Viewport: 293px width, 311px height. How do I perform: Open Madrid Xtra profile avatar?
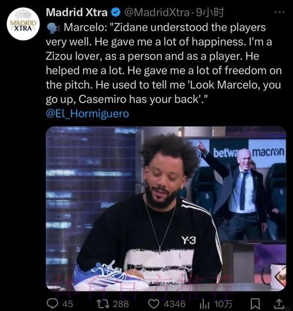[23, 24]
